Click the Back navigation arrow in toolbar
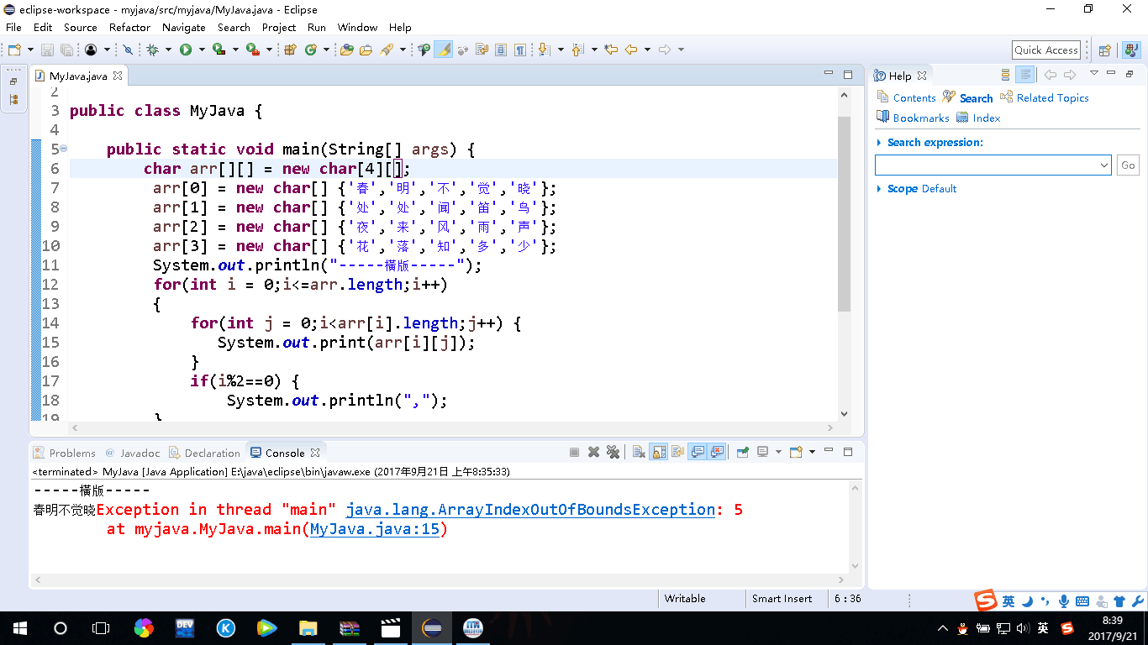The height and width of the screenshot is (645, 1148). 631,50
